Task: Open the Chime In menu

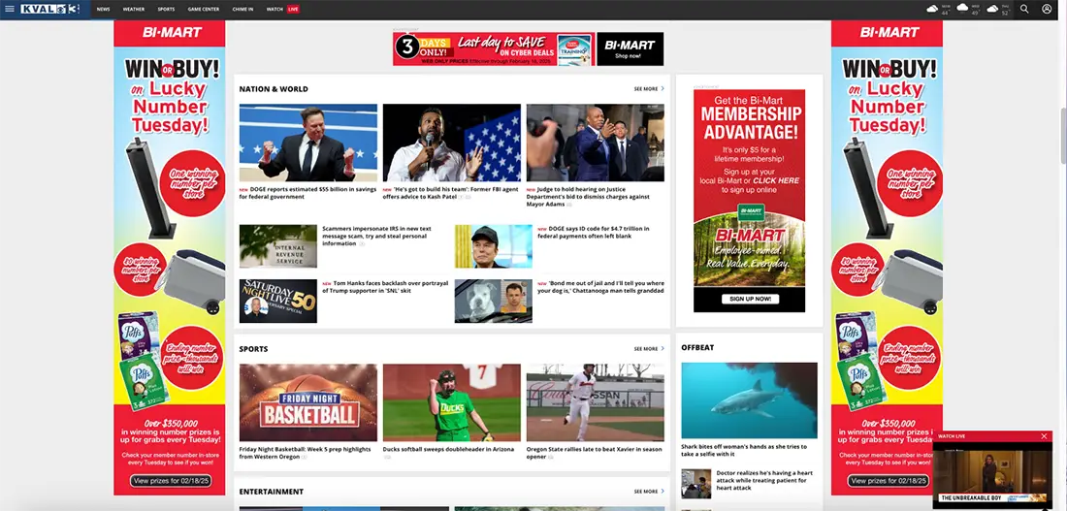Action: tap(242, 10)
